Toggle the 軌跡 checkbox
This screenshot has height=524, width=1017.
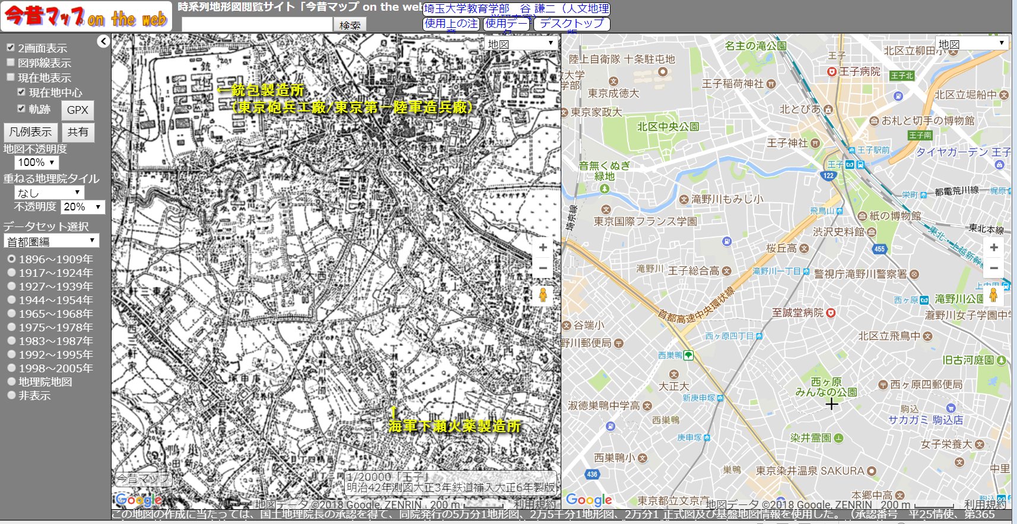[x=21, y=108]
